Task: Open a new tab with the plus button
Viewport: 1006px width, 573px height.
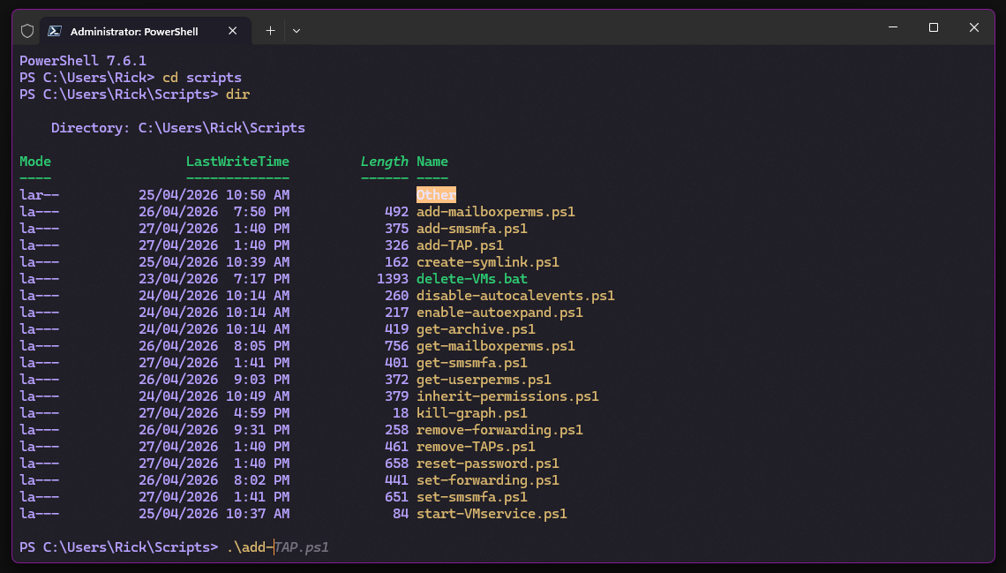Action: coord(271,31)
